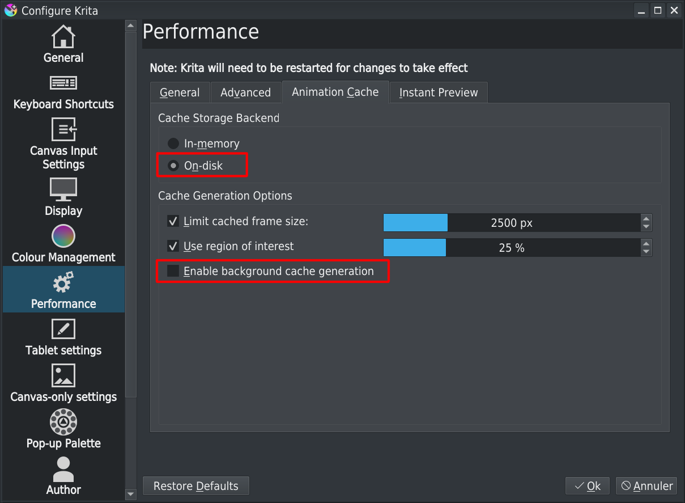The width and height of the screenshot is (685, 503).
Task: Open the Display monitor icon
Action: point(63,189)
